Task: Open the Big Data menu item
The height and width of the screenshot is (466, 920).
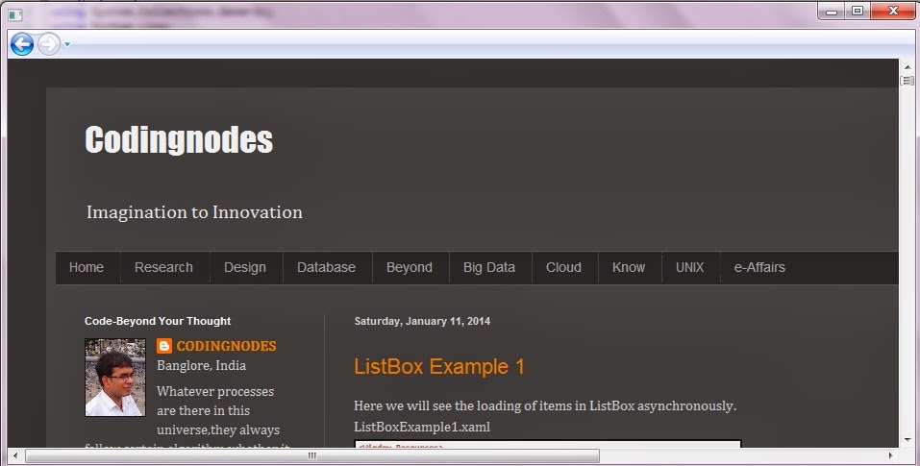Action: (x=489, y=267)
